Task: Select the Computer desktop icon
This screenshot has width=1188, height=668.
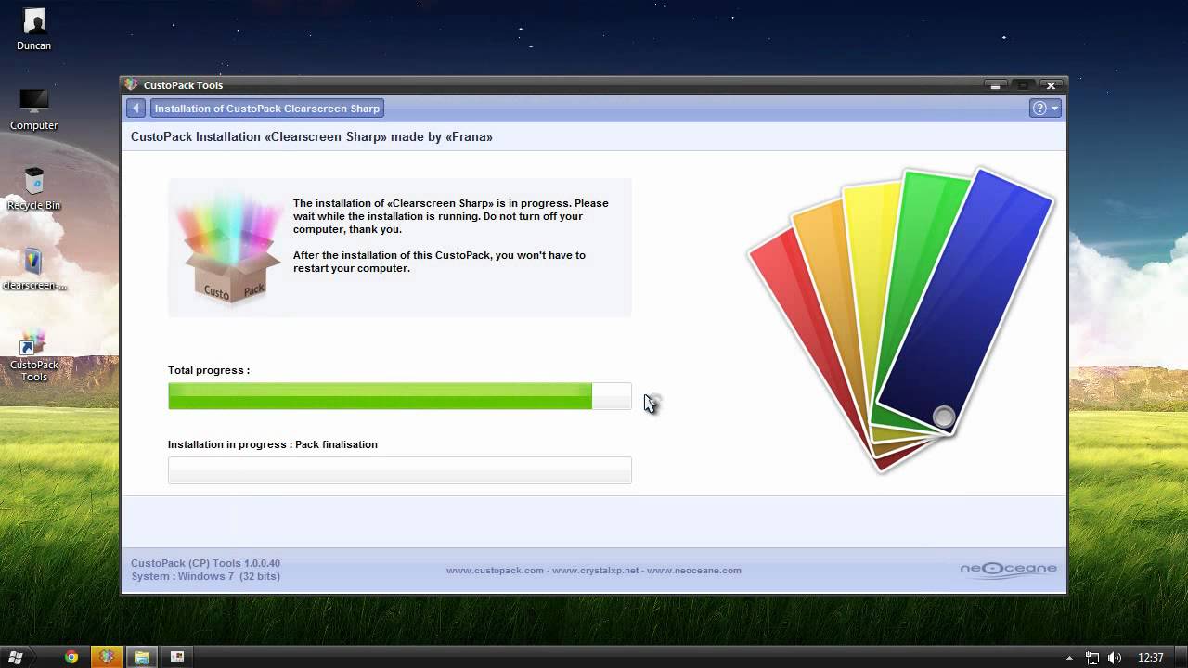Action: click(33, 110)
